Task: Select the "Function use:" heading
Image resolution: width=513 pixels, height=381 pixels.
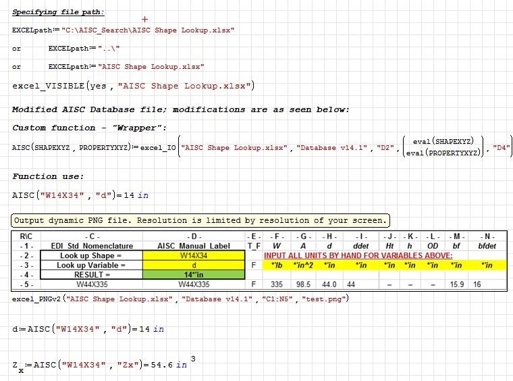Action: click(48, 176)
